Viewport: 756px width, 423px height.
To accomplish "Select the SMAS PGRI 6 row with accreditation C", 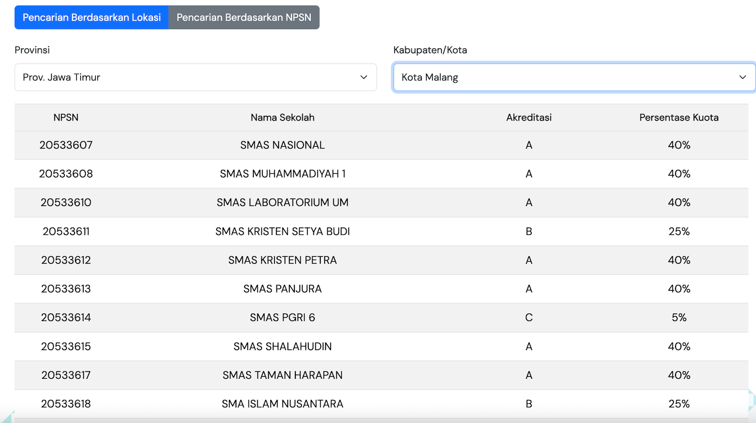I will pos(282,317).
